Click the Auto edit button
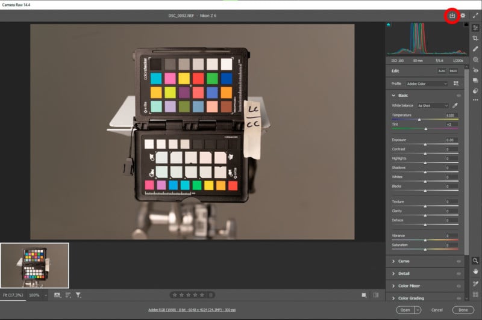This screenshot has width=482, height=320. [442, 71]
